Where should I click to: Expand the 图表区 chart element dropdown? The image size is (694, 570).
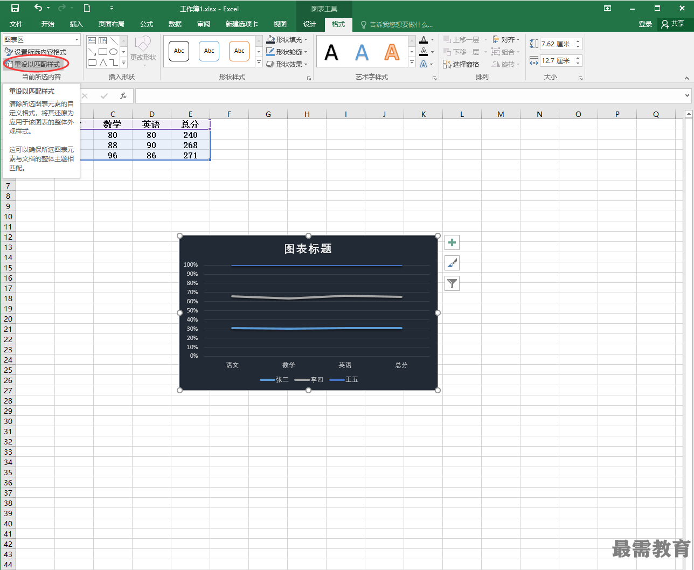[x=77, y=39]
